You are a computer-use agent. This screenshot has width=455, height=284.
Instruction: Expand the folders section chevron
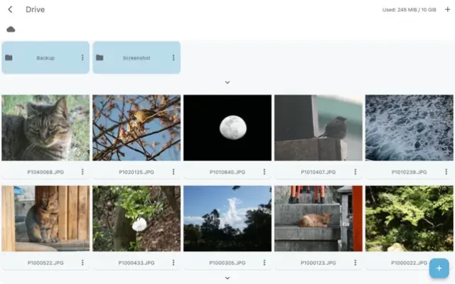click(x=227, y=82)
